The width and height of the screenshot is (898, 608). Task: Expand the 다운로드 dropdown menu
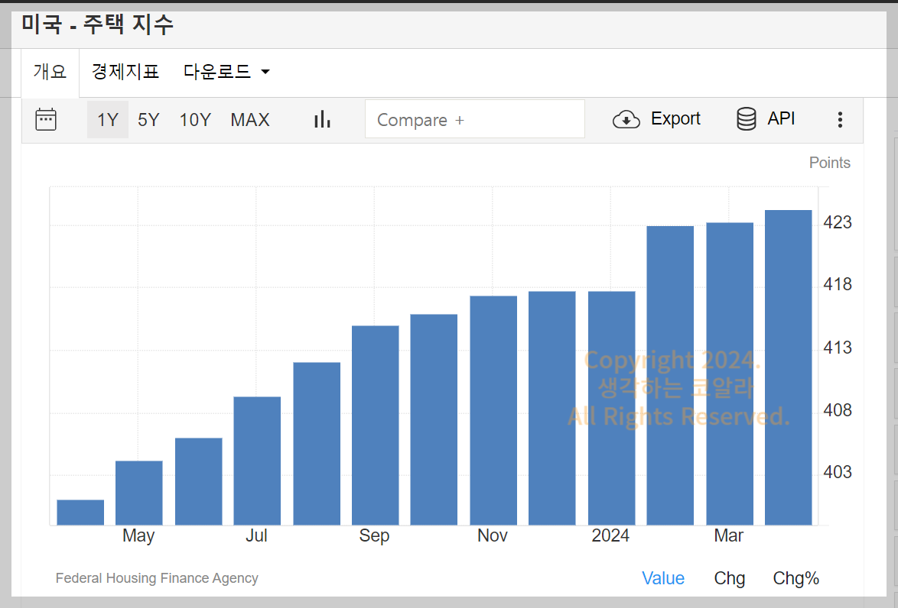[x=226, y=72]
